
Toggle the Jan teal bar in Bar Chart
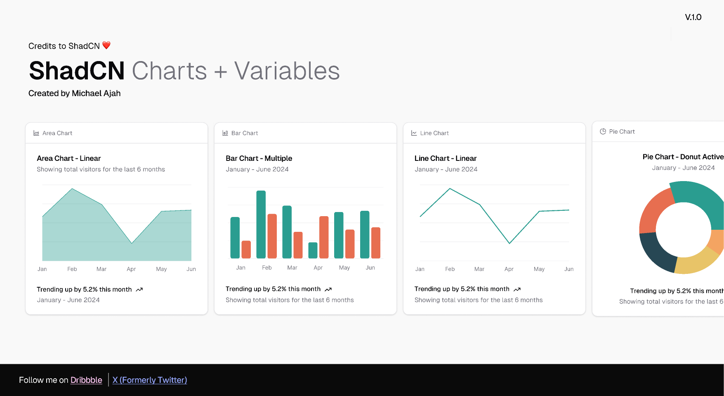coord(235,237)
